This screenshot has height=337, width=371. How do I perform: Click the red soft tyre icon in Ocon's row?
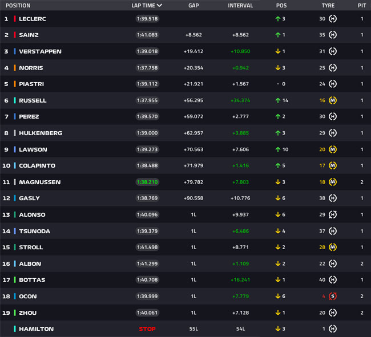[x=333, y=296]
